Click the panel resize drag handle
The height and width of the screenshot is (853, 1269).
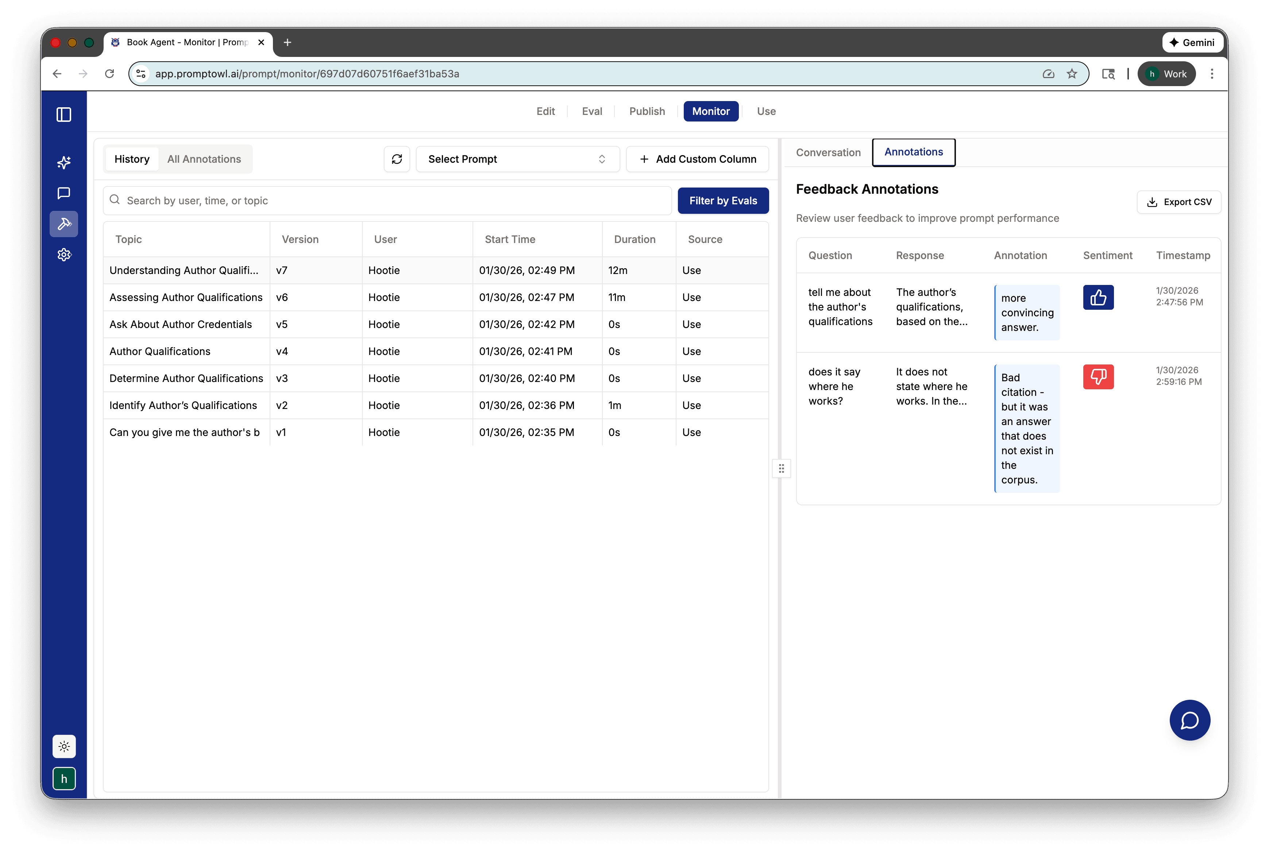(x=781, y=468)
